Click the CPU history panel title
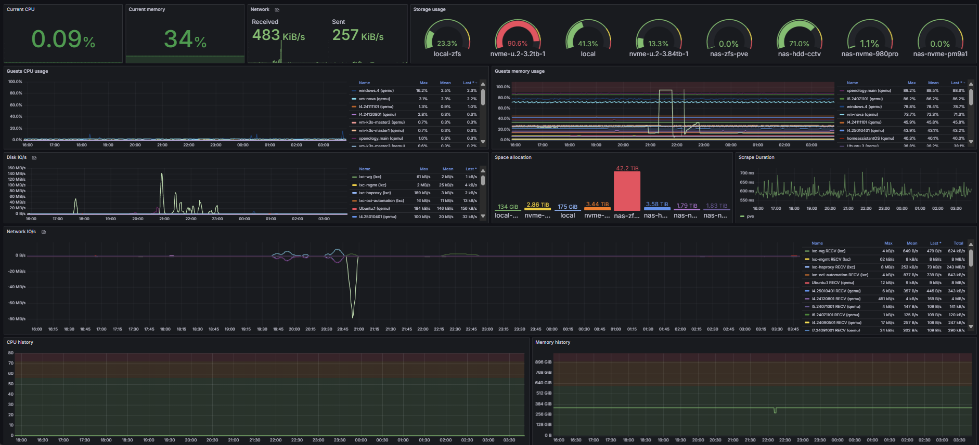Viewport: 979px width, 445px height. click(20, 342)
